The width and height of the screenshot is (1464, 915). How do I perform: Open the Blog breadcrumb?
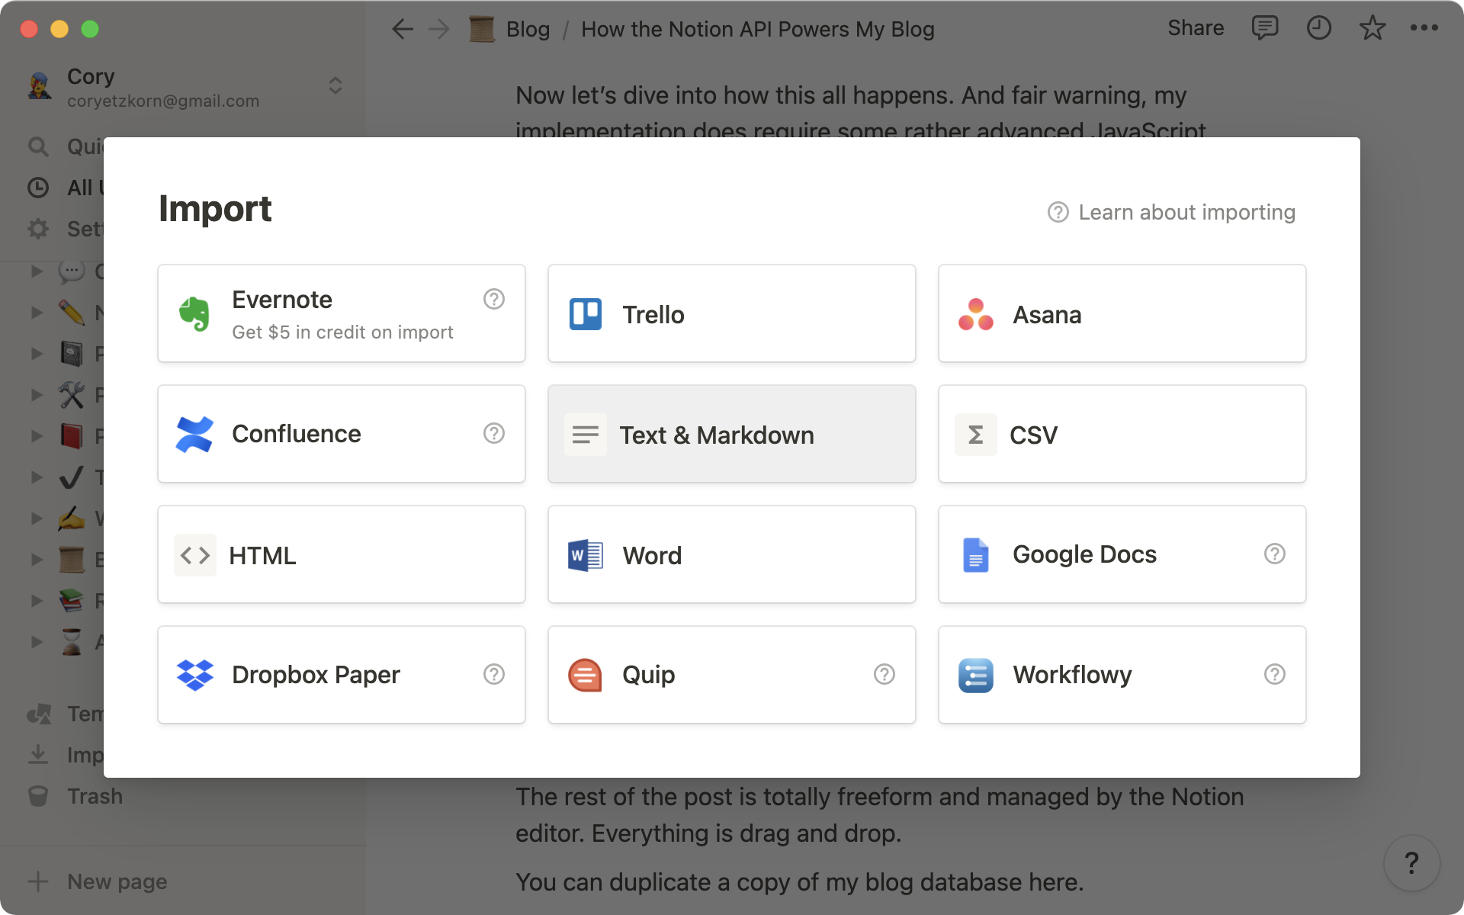point(510,29)
